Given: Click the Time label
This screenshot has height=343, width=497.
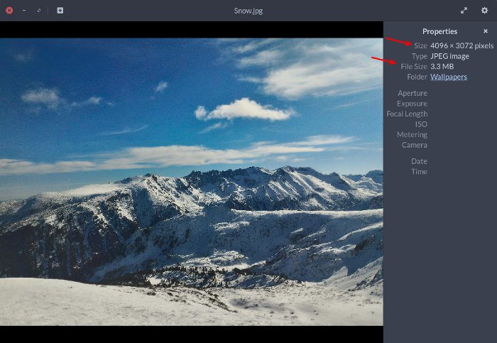Looking at the screenshot, I should [x=419, y=172].
